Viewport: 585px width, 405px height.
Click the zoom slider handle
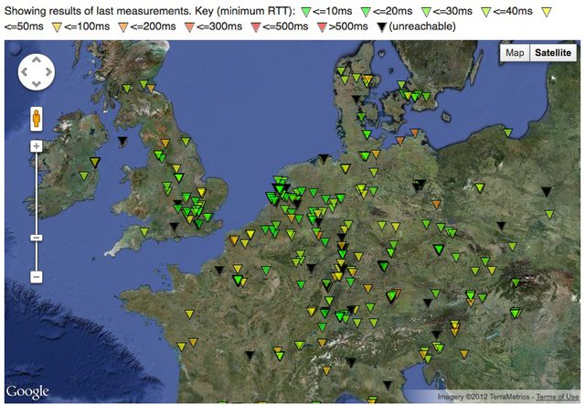coord(37,238)
